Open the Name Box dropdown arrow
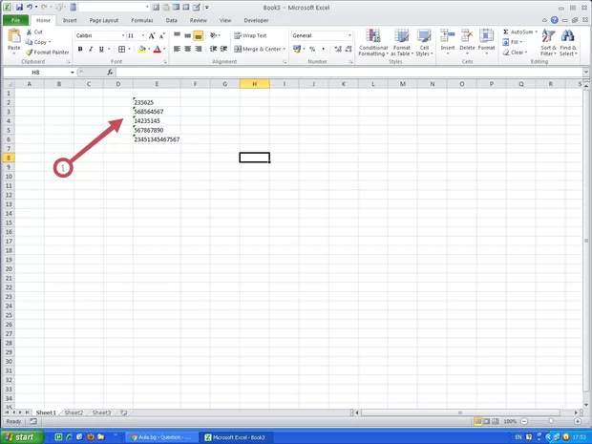 pos(71,73)
